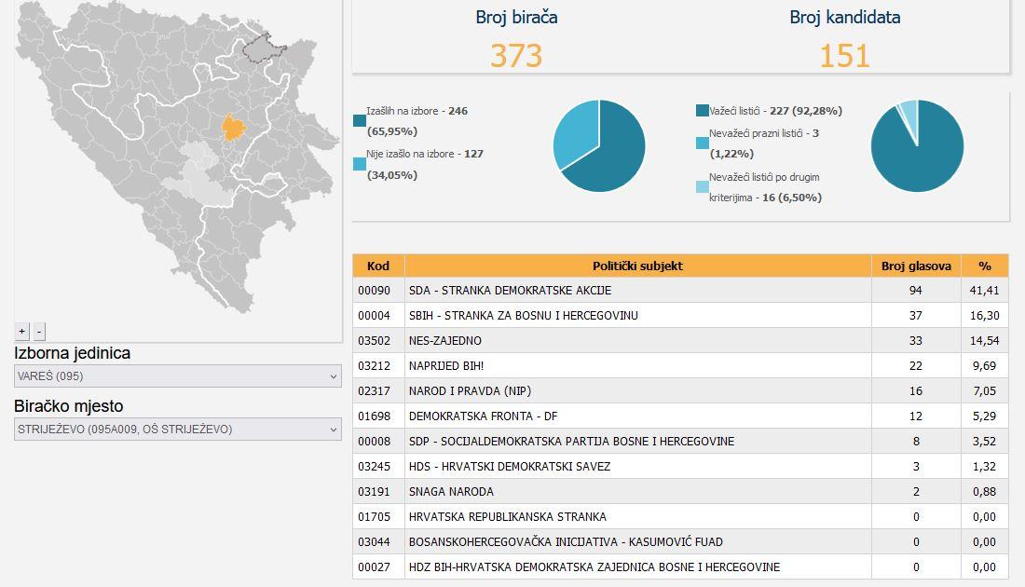Viewport: 1025px width, 587px height.
Task: Sort table by Broj glasova column header
Action: (x=916, y=266)
